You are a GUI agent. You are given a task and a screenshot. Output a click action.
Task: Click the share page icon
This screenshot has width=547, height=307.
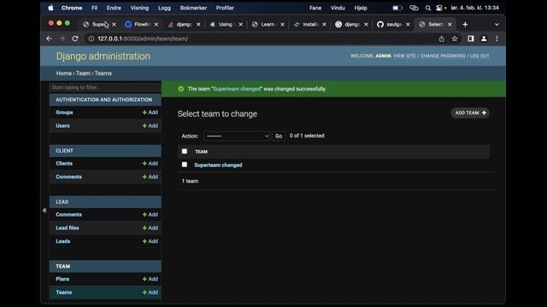[x=442, y=38]
